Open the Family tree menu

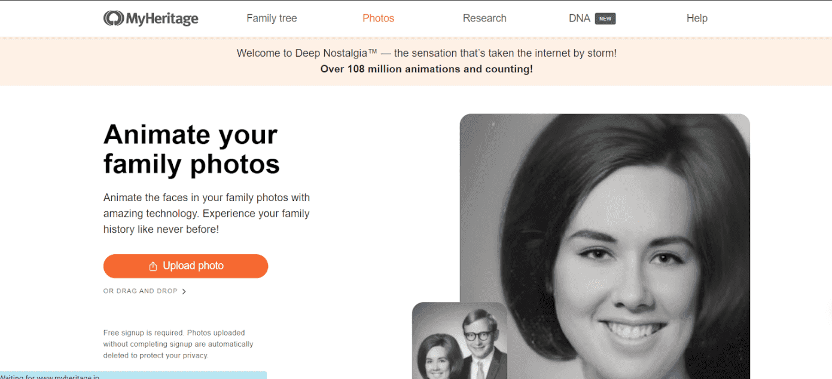coord(272,18)
